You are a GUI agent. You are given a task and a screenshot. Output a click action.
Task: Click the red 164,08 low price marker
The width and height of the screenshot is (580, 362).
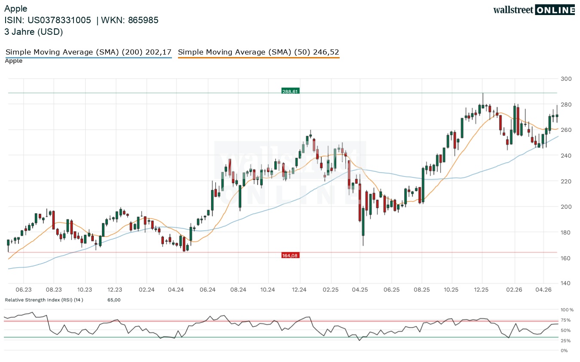tap(290, 256)
